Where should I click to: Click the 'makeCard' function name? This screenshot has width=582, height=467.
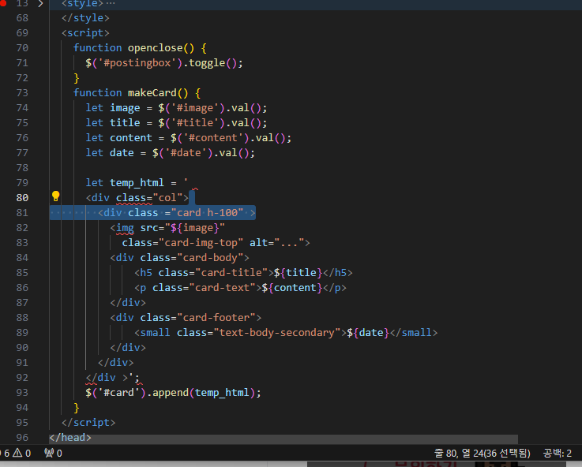coord(152,93)
